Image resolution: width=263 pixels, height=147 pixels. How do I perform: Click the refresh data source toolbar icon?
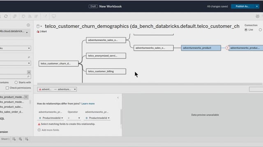click(x=6, y=16)
